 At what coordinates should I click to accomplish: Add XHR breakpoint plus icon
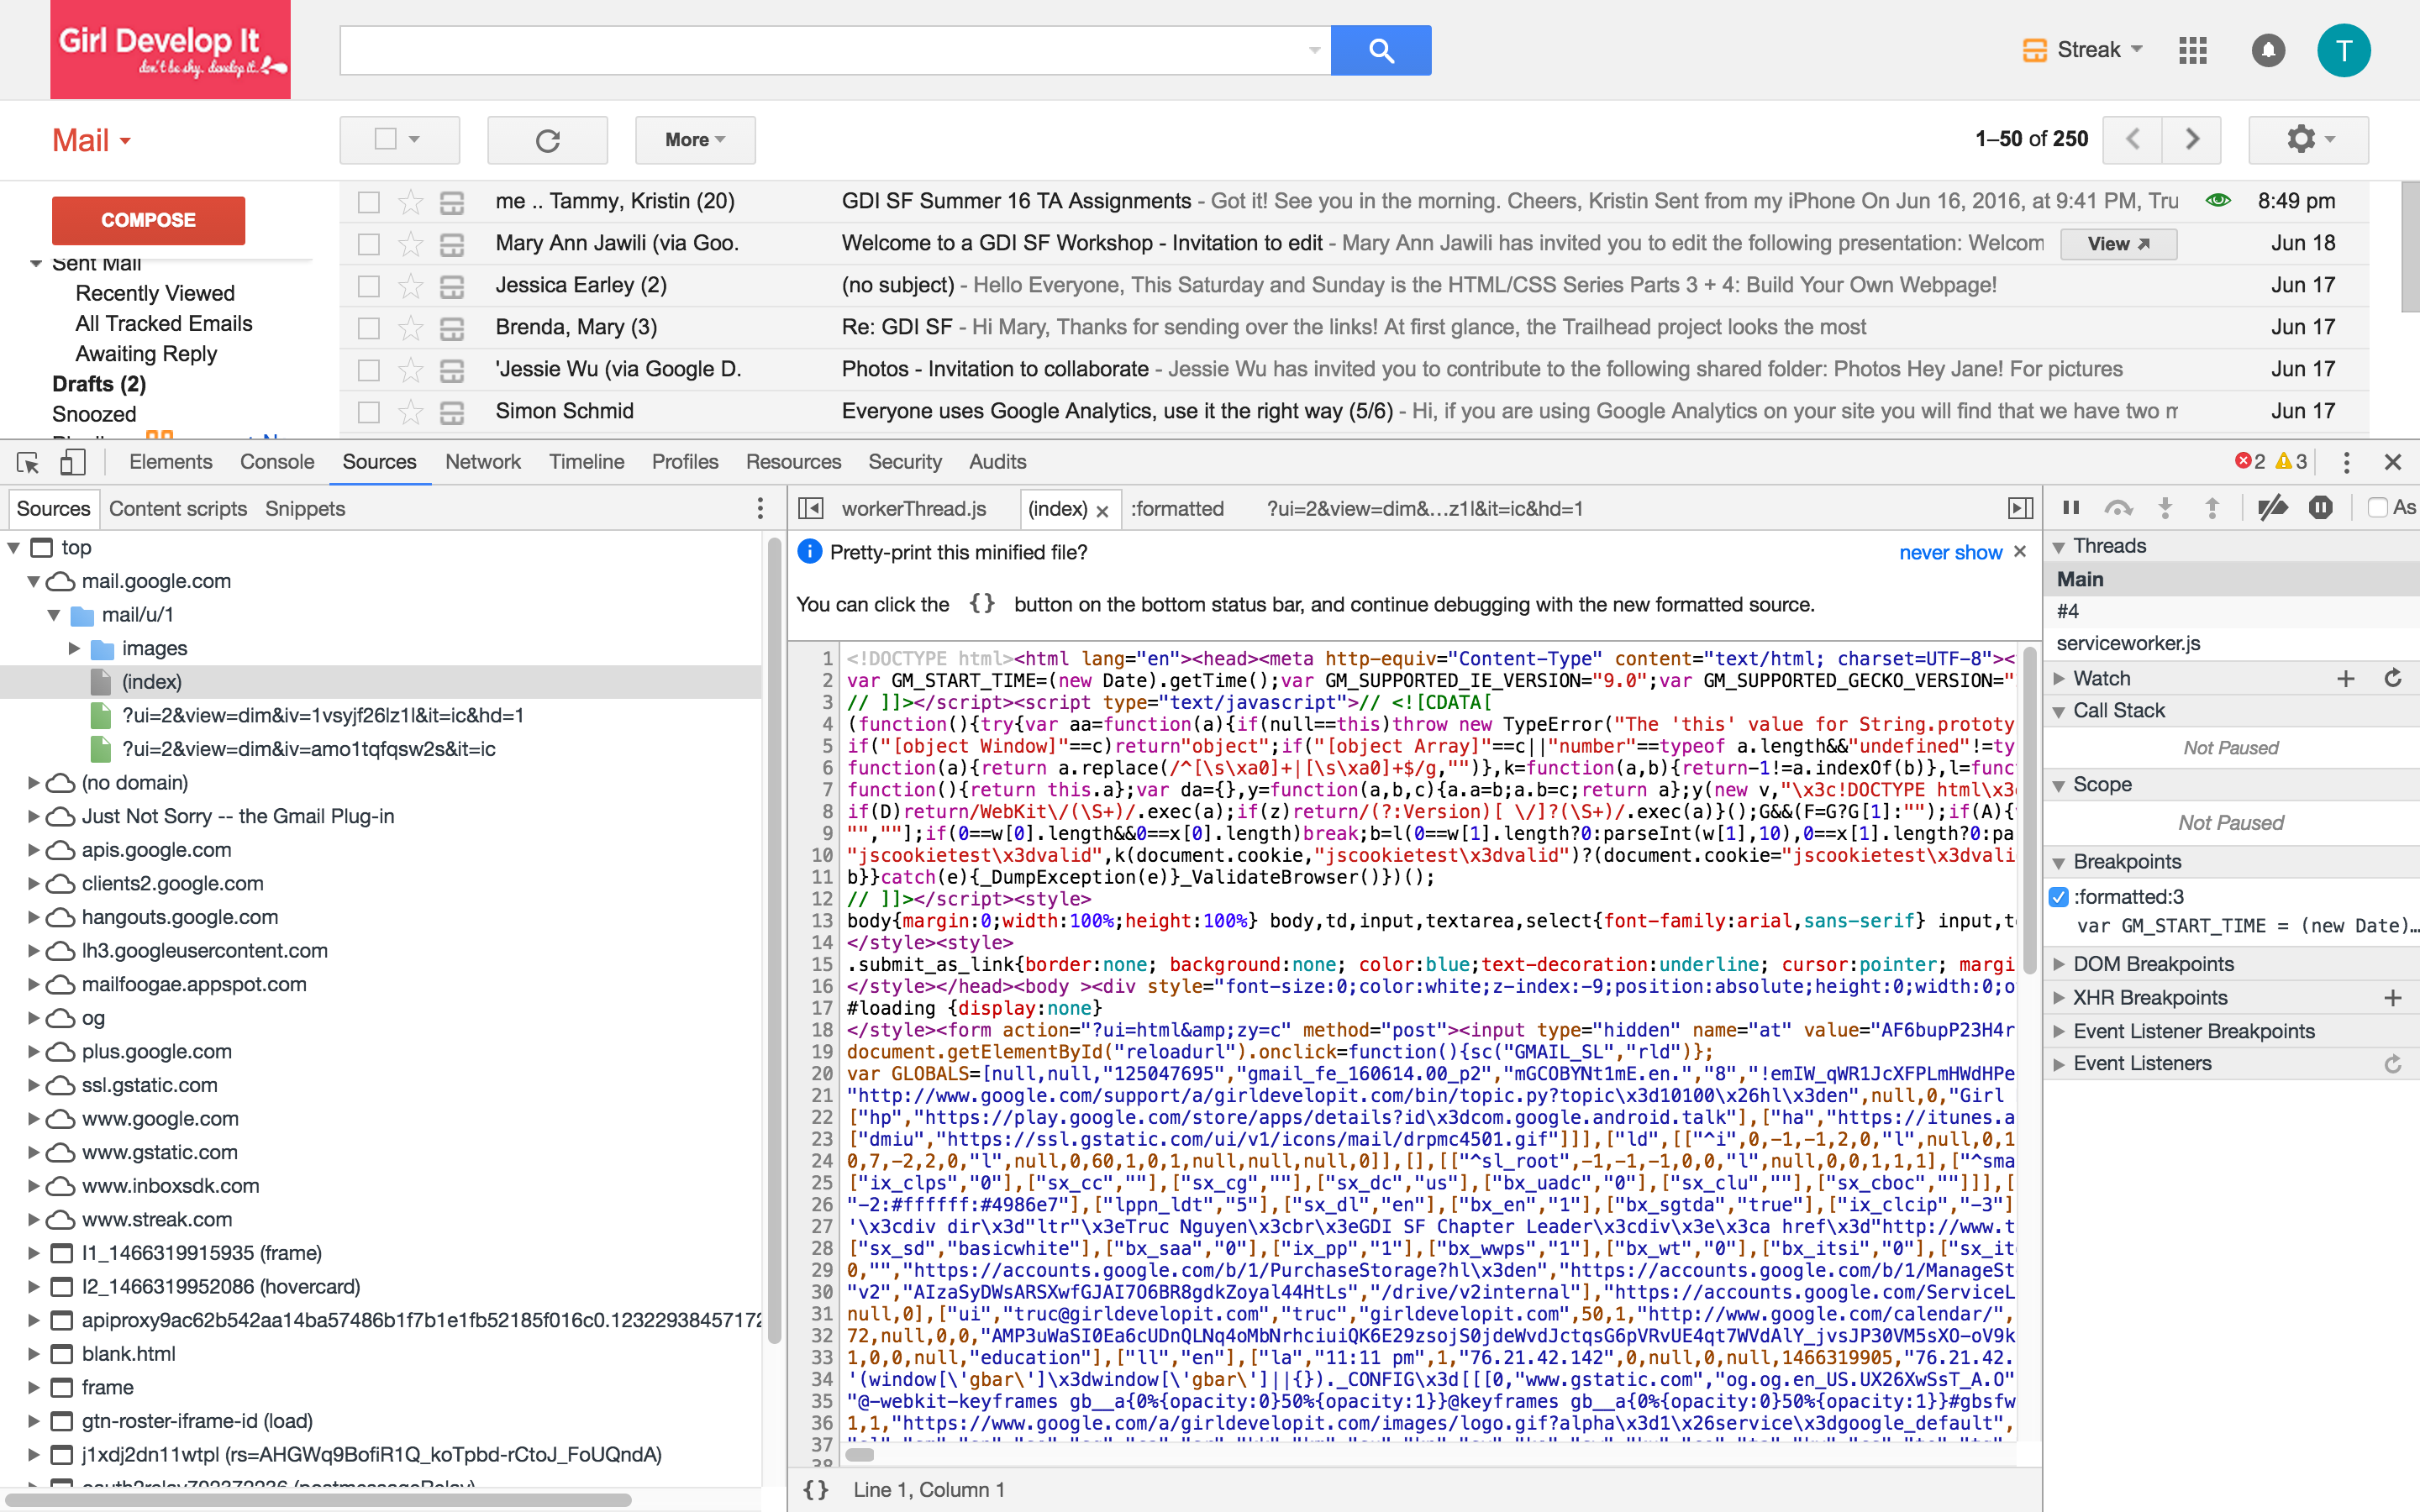[2393, 998]
